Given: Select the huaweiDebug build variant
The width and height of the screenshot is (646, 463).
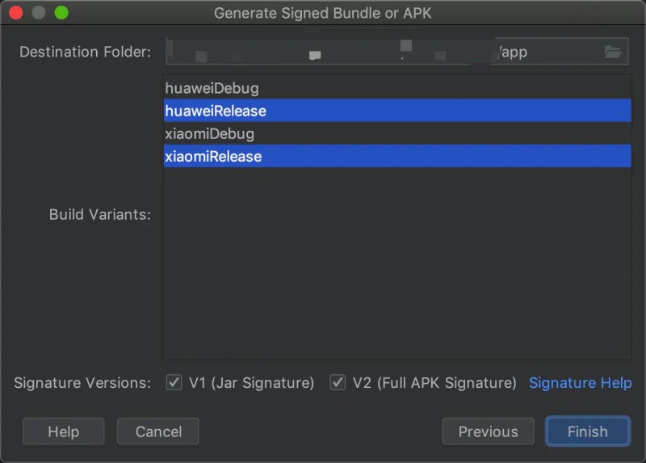Looking at the screenshot, I should click(x=397, y=88).
